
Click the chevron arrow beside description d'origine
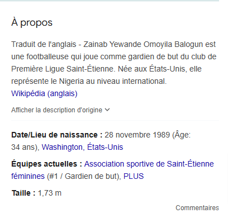107,110
